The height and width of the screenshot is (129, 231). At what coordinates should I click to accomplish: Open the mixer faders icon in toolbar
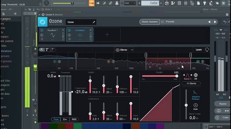click(x=186, y=3)
